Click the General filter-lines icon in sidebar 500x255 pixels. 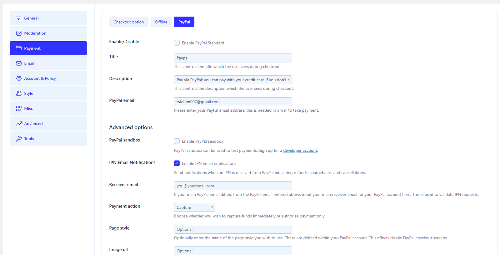pos(19,18)
